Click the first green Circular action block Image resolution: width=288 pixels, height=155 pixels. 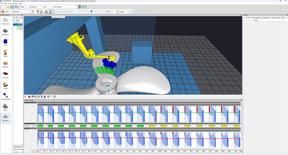click(41, 126)
